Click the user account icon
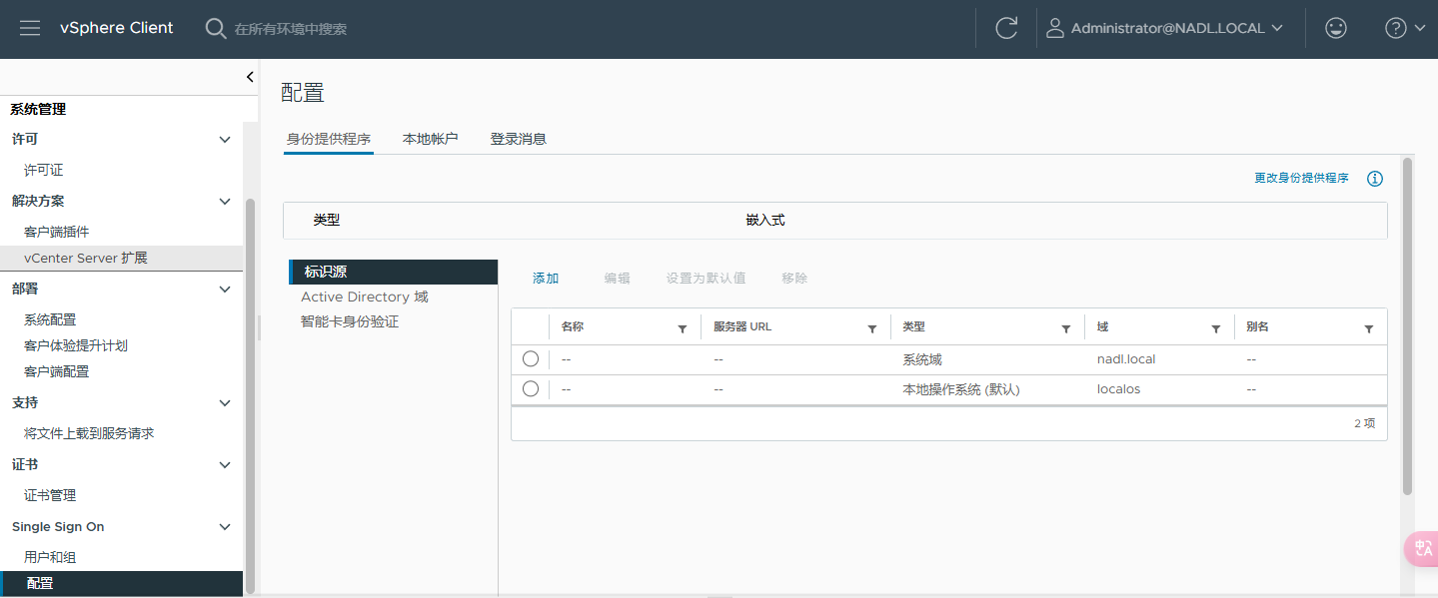Image resolution: width=1438 pixels, height=598 pixels. point(1054,28)
